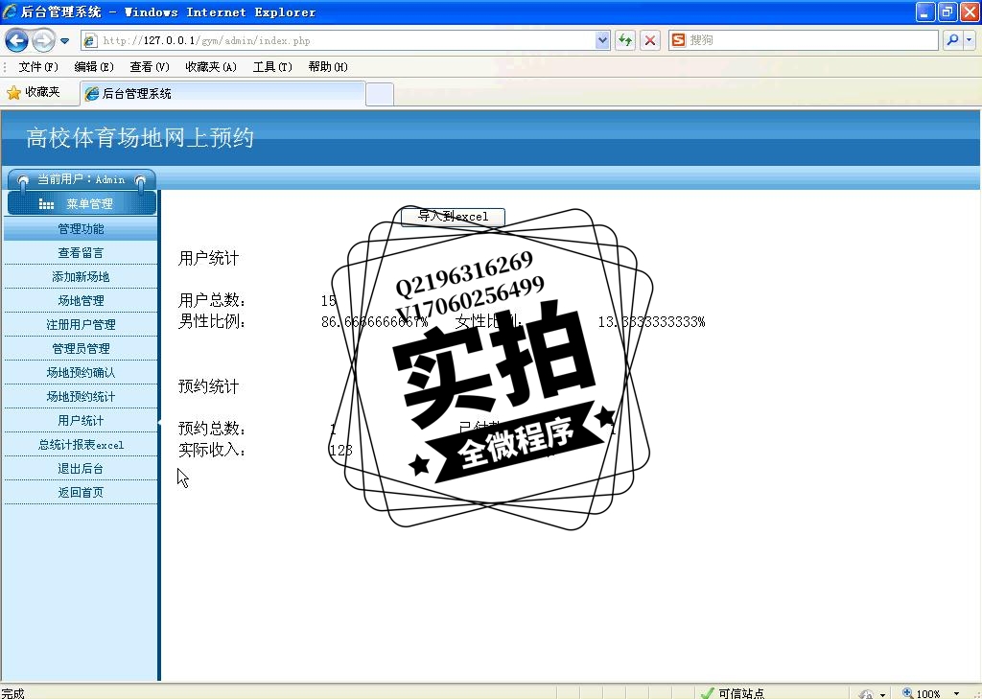Screen dimensions: 982x699
Task: Click the 高校体育场地网上预约 page title
Action: 140,138
